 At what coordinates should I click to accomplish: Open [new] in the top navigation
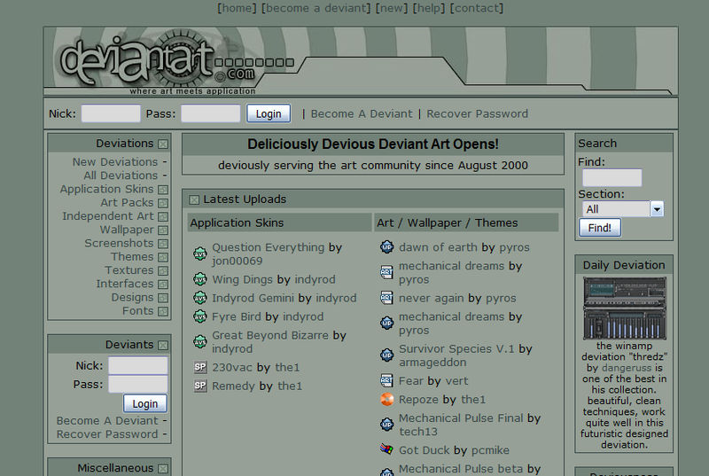[392, 8]
